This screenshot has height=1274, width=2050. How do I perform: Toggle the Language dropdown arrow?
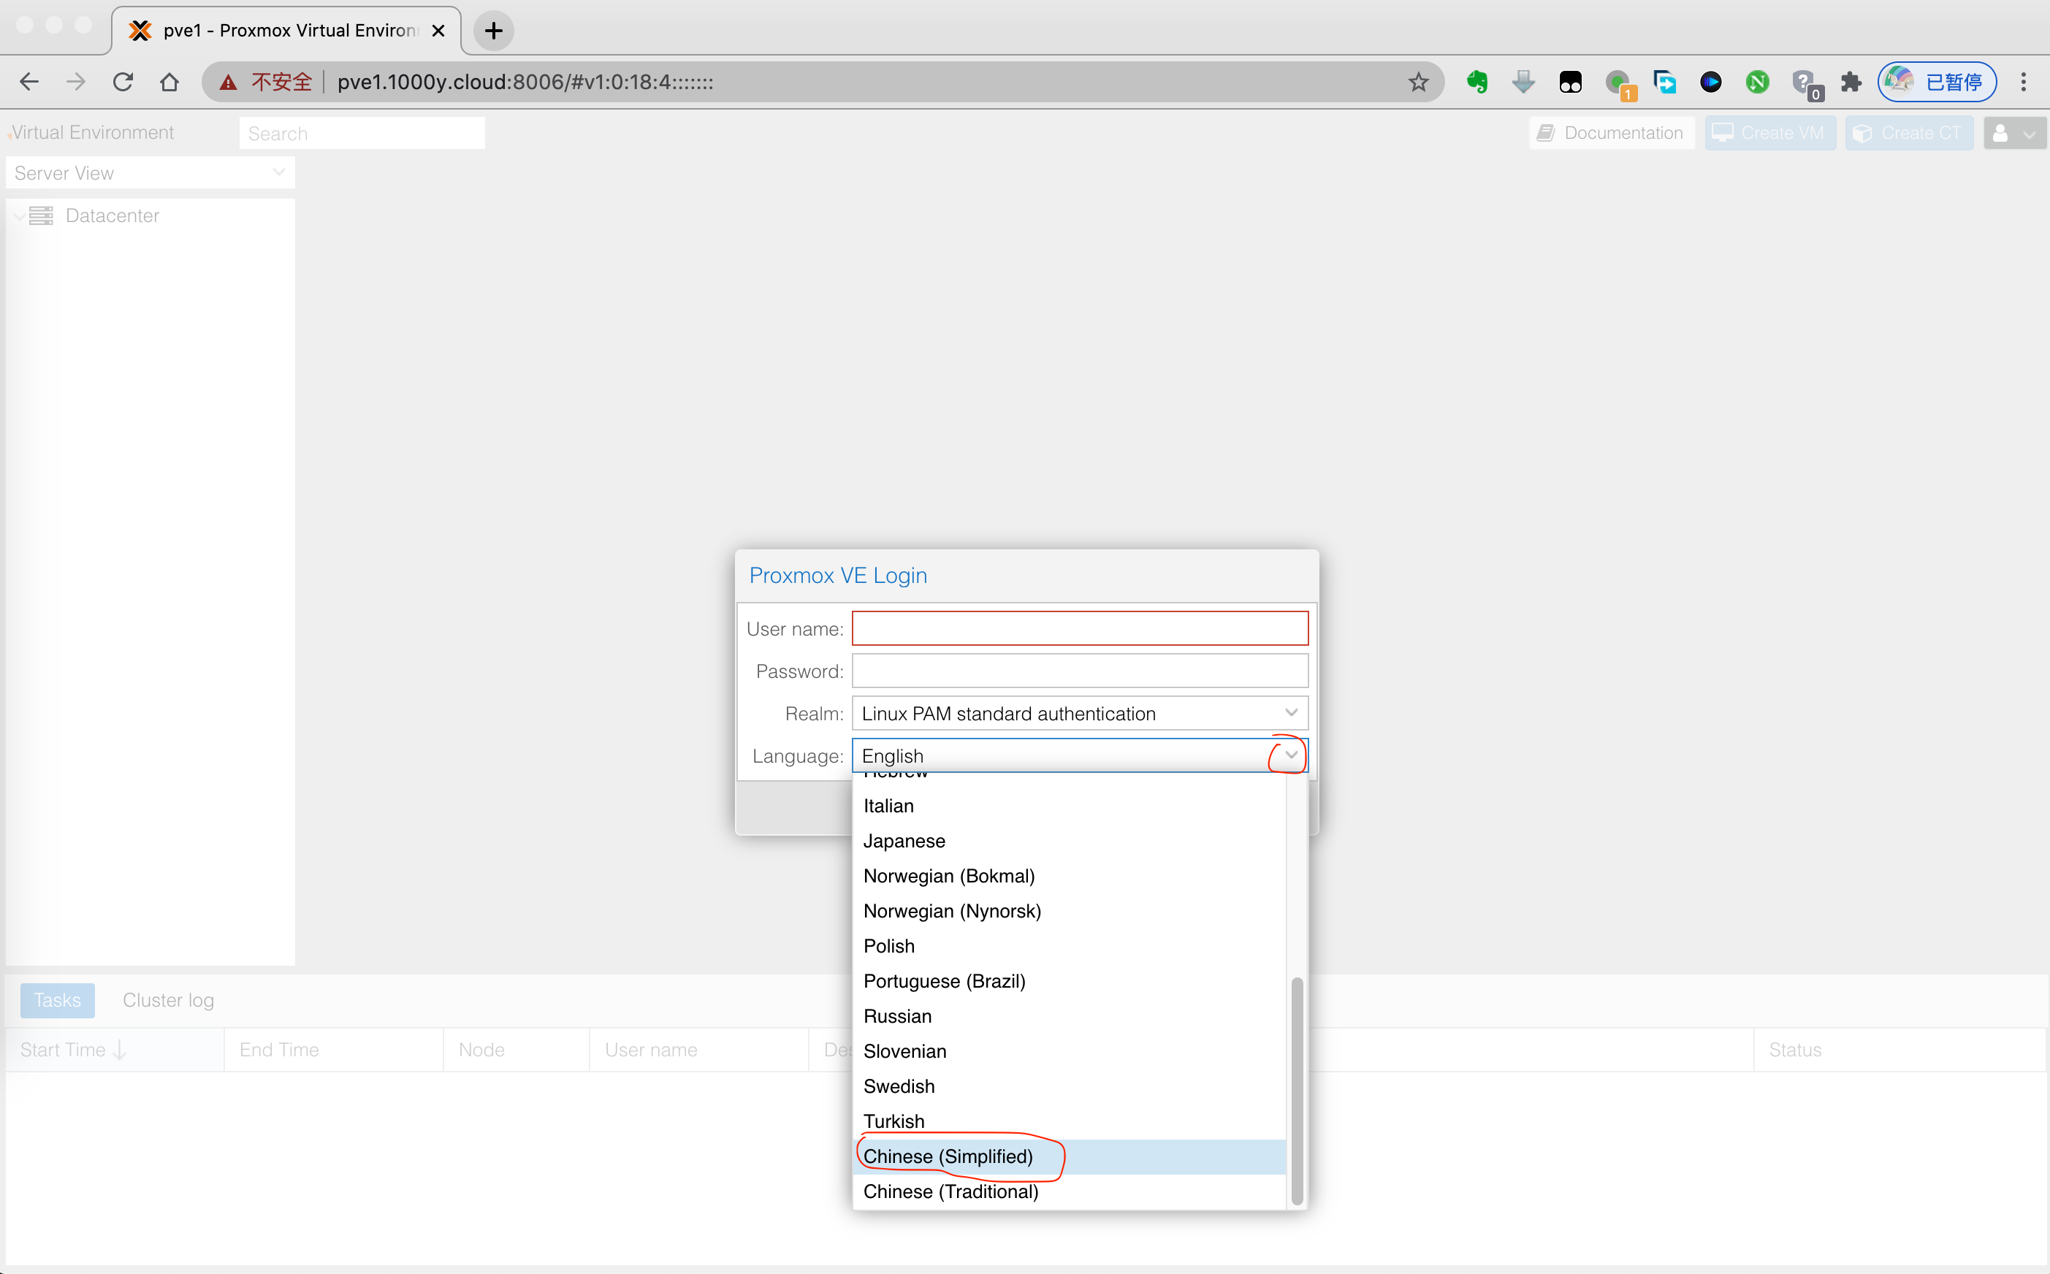tap(1291, 755)
